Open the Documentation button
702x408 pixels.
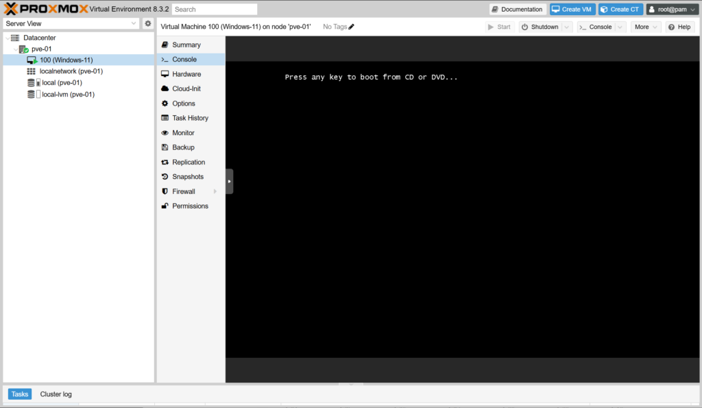(518, 10)
